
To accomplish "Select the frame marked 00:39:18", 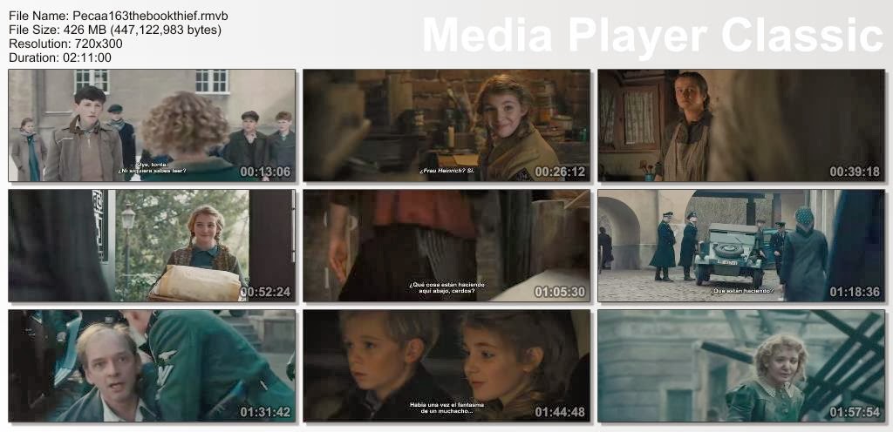I will 741,125.
